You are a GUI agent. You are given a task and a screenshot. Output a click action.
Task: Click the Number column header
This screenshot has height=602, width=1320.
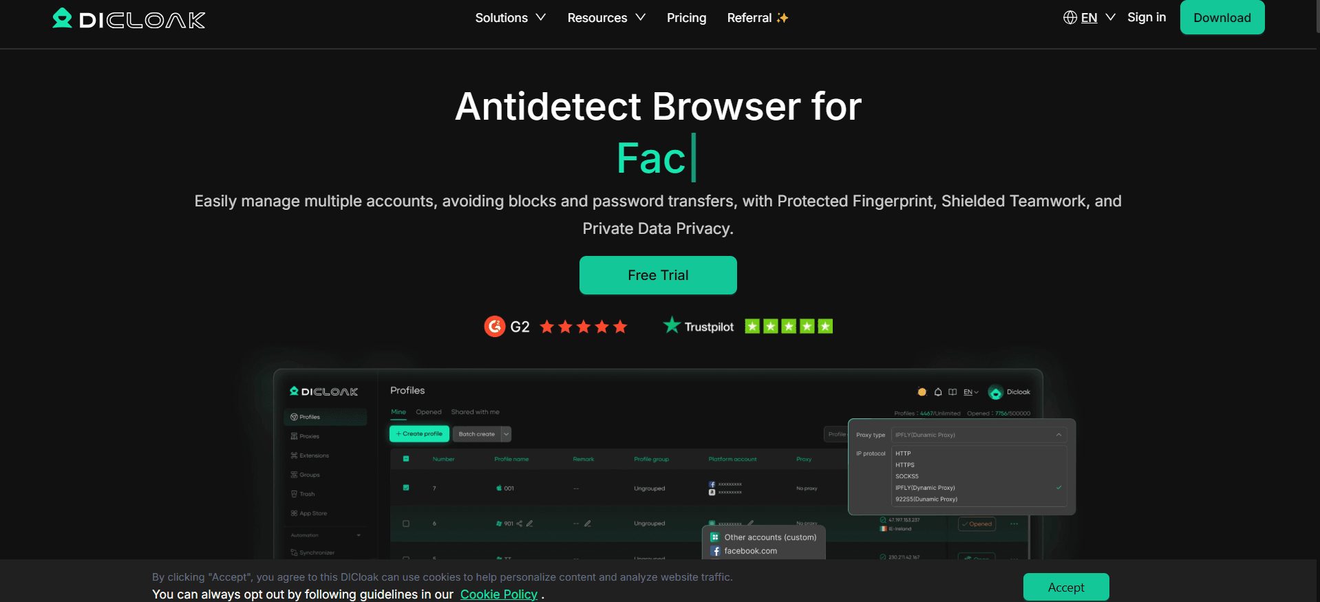(443, 459)
